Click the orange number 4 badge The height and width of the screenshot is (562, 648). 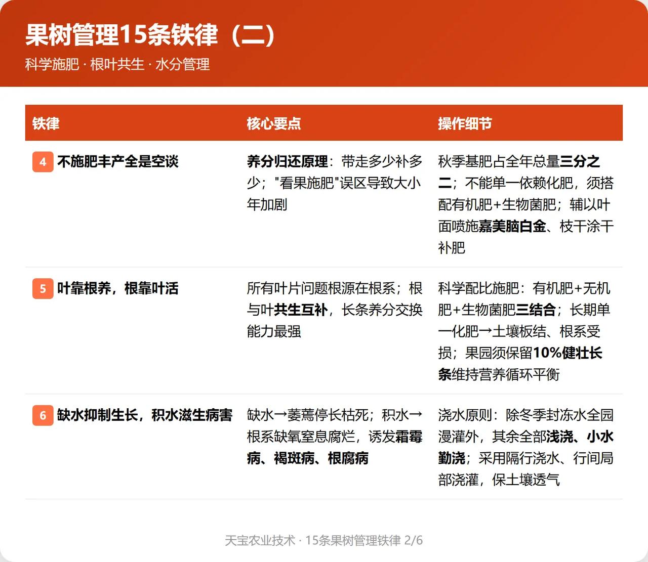43,162
